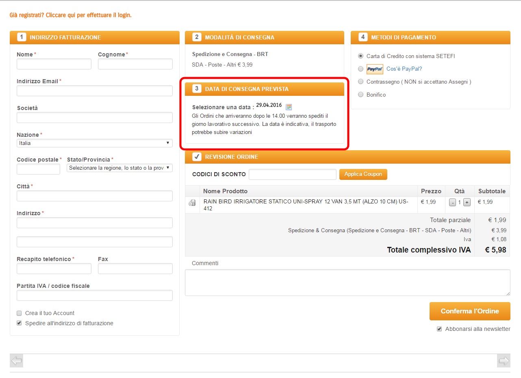Choose Bonifico as payment method
Screen dimensions: 521x378
tap(360, 95)
